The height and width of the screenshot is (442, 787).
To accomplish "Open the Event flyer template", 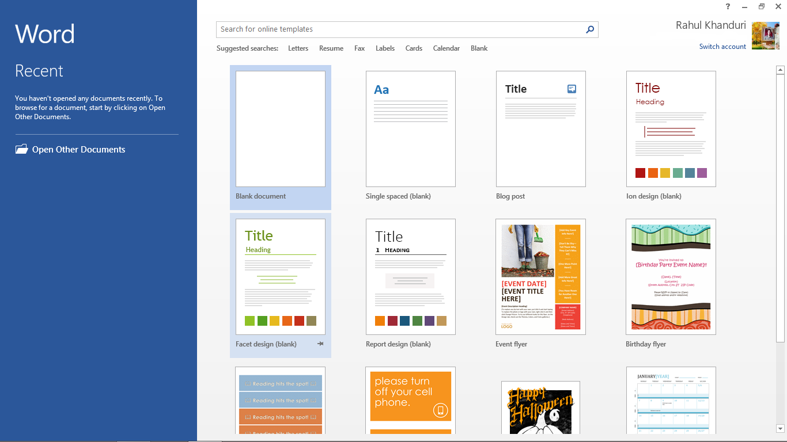I will [541, 277].
